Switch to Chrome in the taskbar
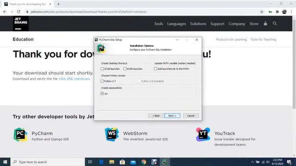 pyautogui.click(x=144, y=162)
